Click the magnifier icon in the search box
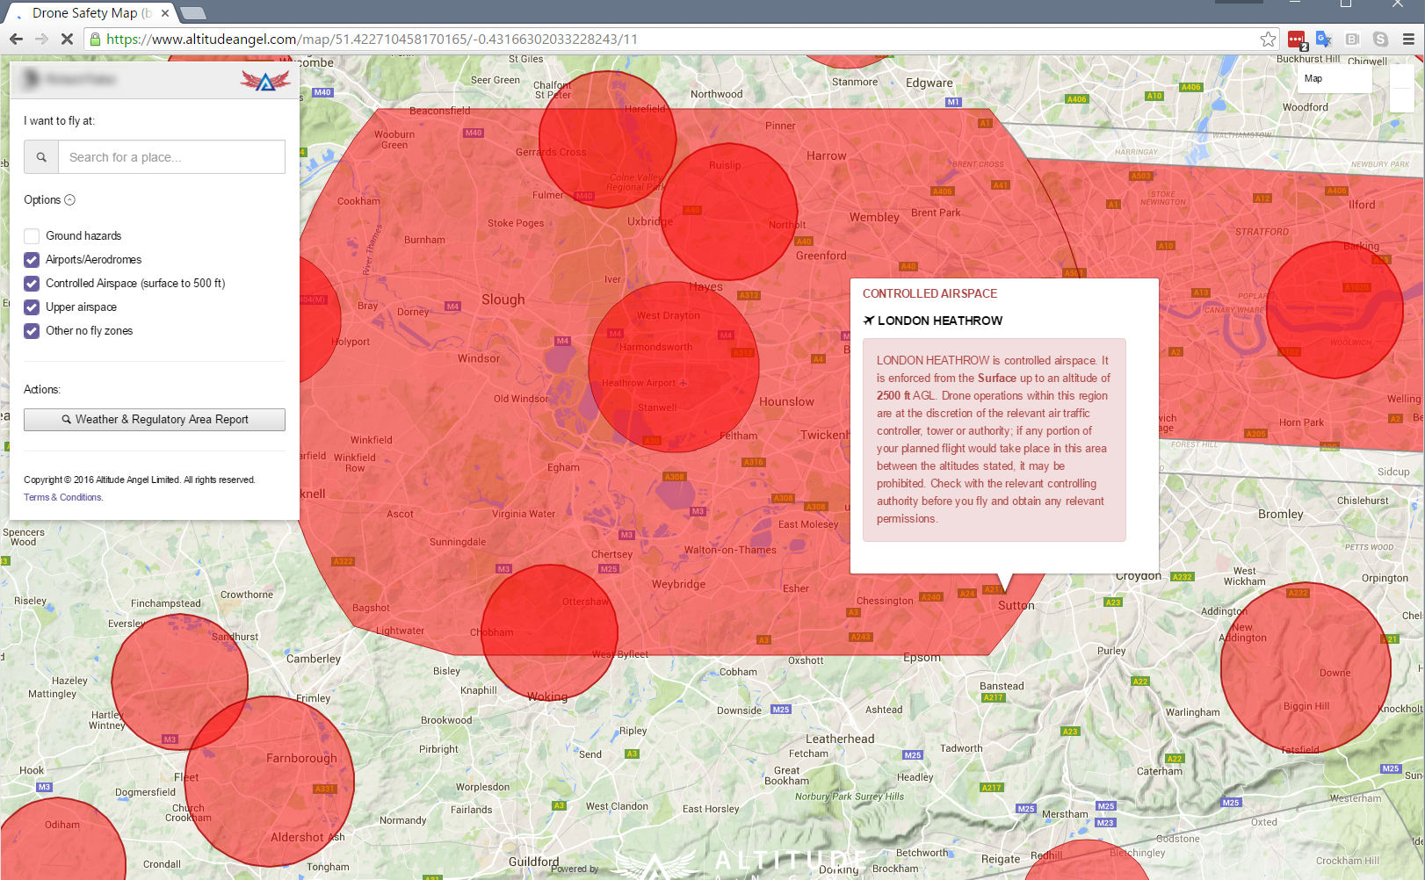1425x880 pixels. (40, 156)
